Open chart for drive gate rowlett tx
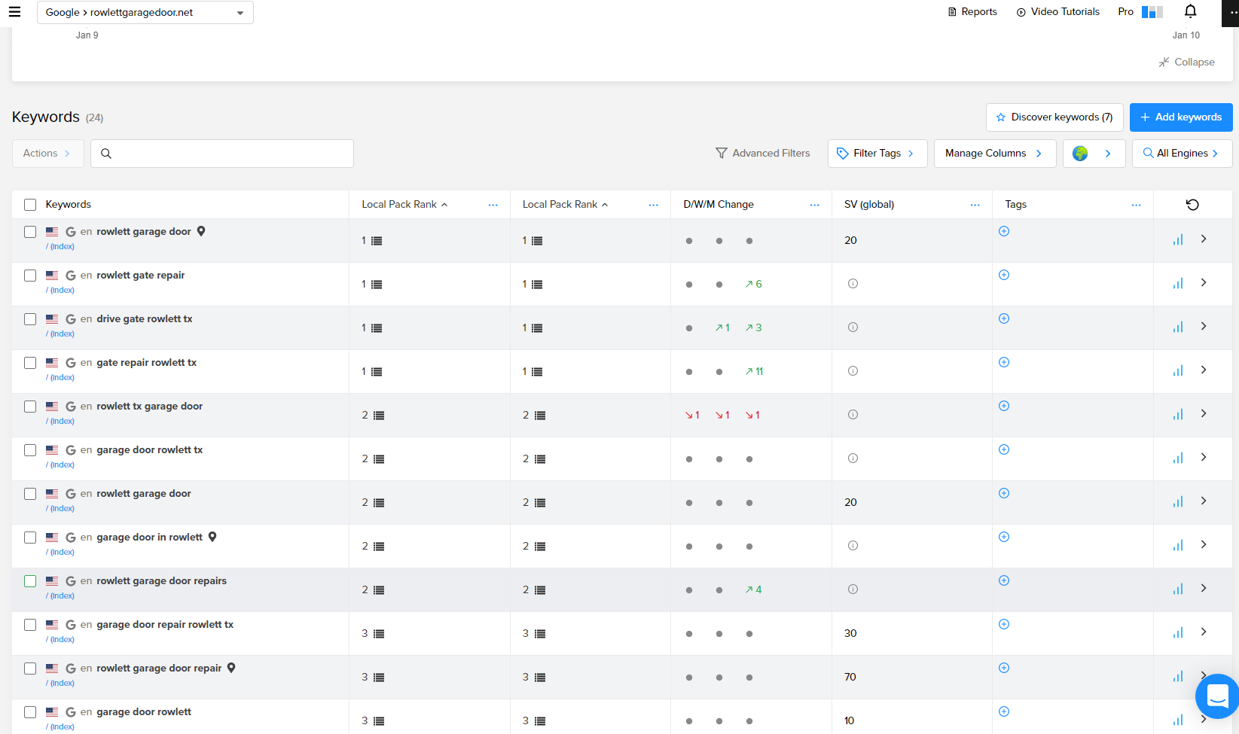 [x=1178, y=327]
